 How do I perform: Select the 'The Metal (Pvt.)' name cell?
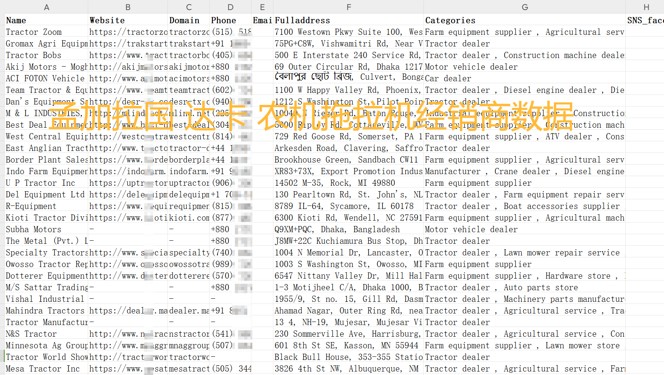pos(46,241)
